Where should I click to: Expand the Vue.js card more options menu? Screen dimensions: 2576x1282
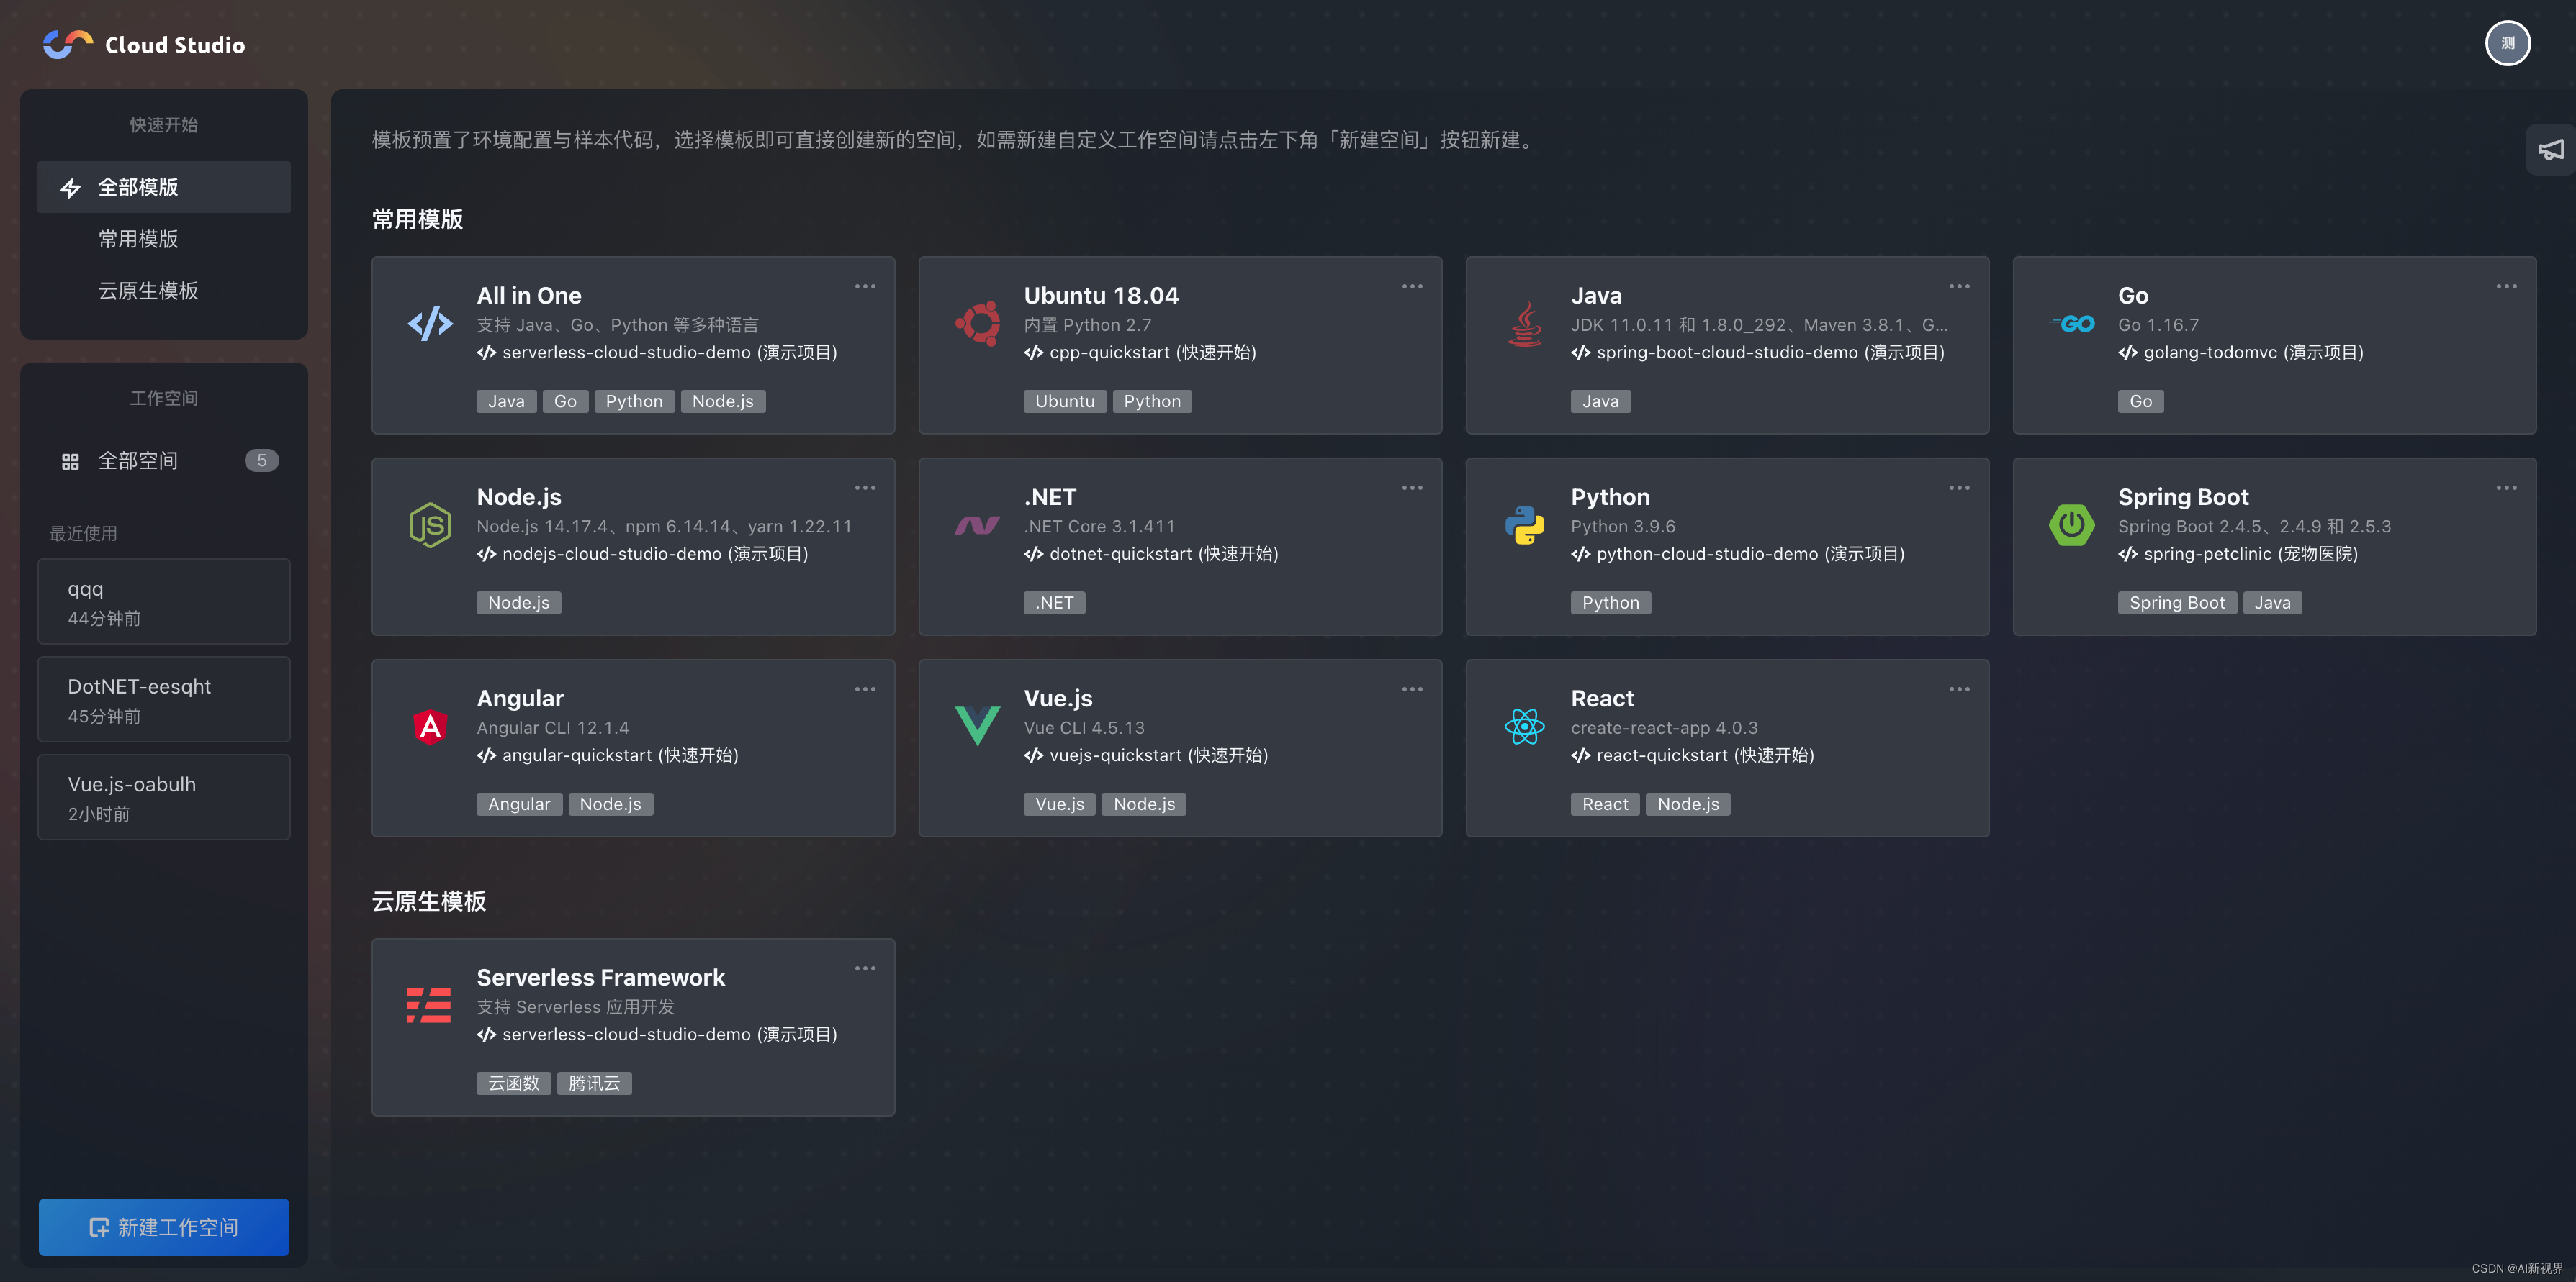click(x=1412, y=689)
